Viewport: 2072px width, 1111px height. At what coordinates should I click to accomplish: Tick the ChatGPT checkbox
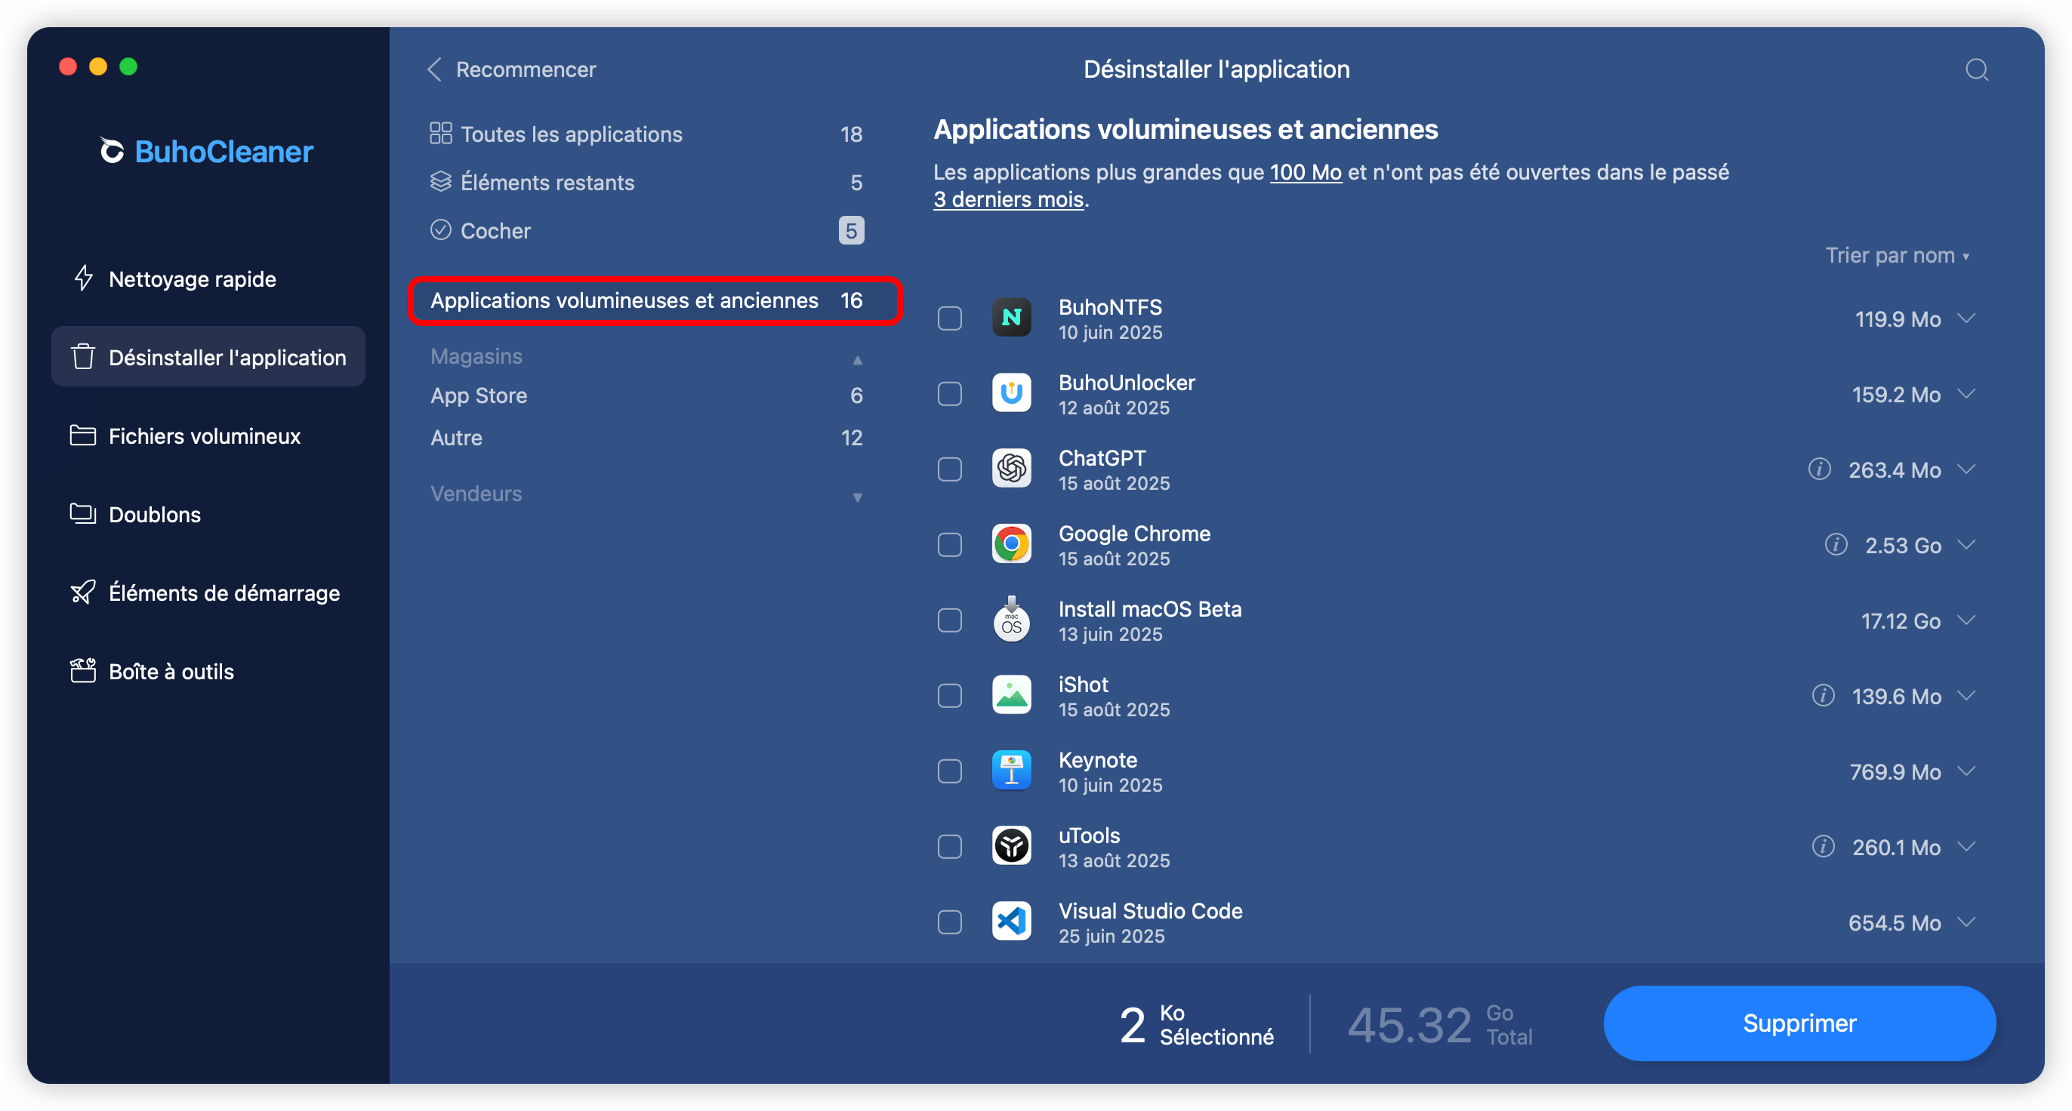950,469
